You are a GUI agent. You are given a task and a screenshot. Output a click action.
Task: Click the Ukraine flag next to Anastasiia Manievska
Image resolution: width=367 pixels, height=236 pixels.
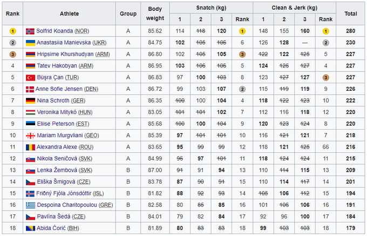pyautogui.click(x=30, y=43)
